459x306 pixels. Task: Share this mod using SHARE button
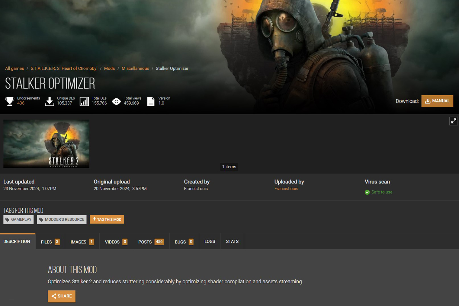[x=62, y=296]
